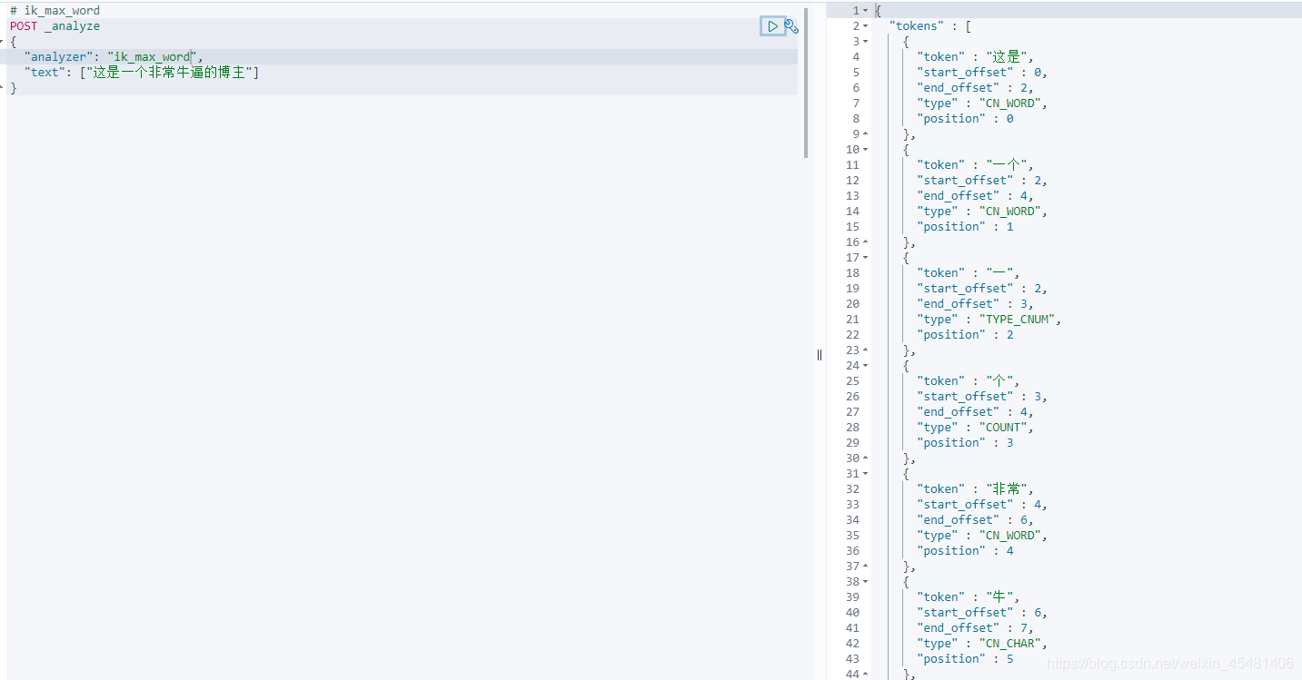This screenshot has height=680, width=1302.
Task: Fold the token object starting line 24
Action: 865,366
